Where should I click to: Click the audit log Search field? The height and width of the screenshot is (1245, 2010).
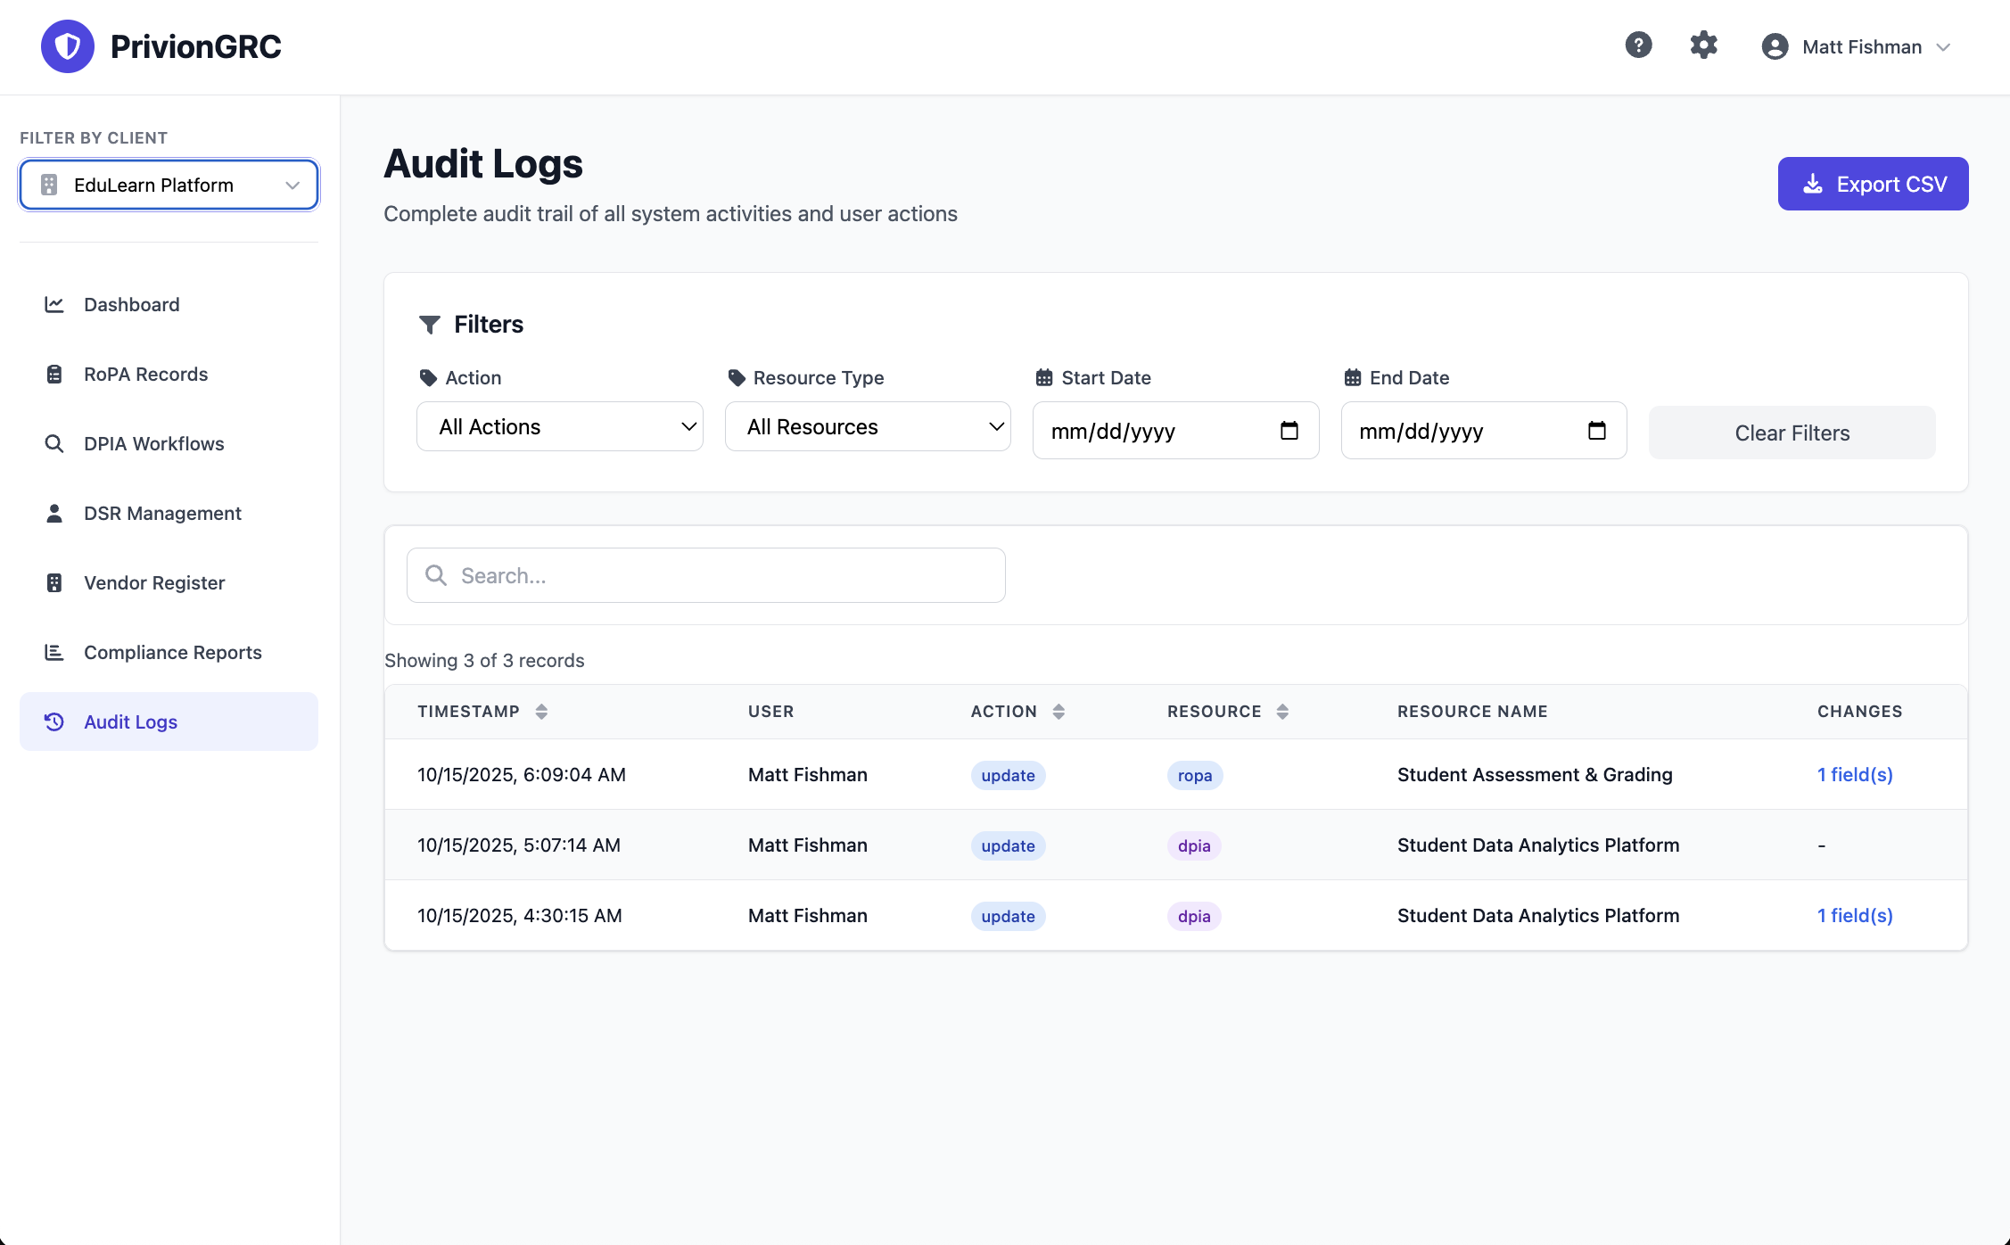tap(706, 576)
